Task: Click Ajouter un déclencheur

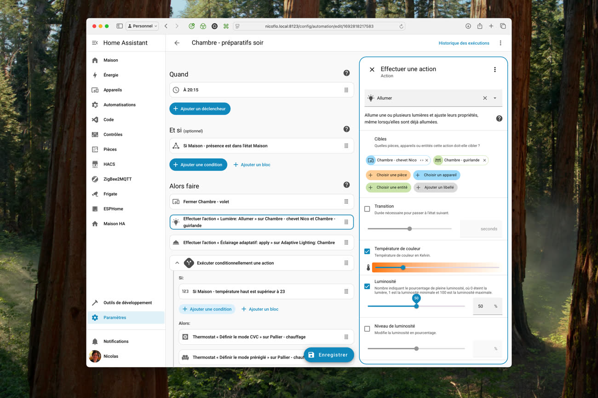Action: point(200,109)
